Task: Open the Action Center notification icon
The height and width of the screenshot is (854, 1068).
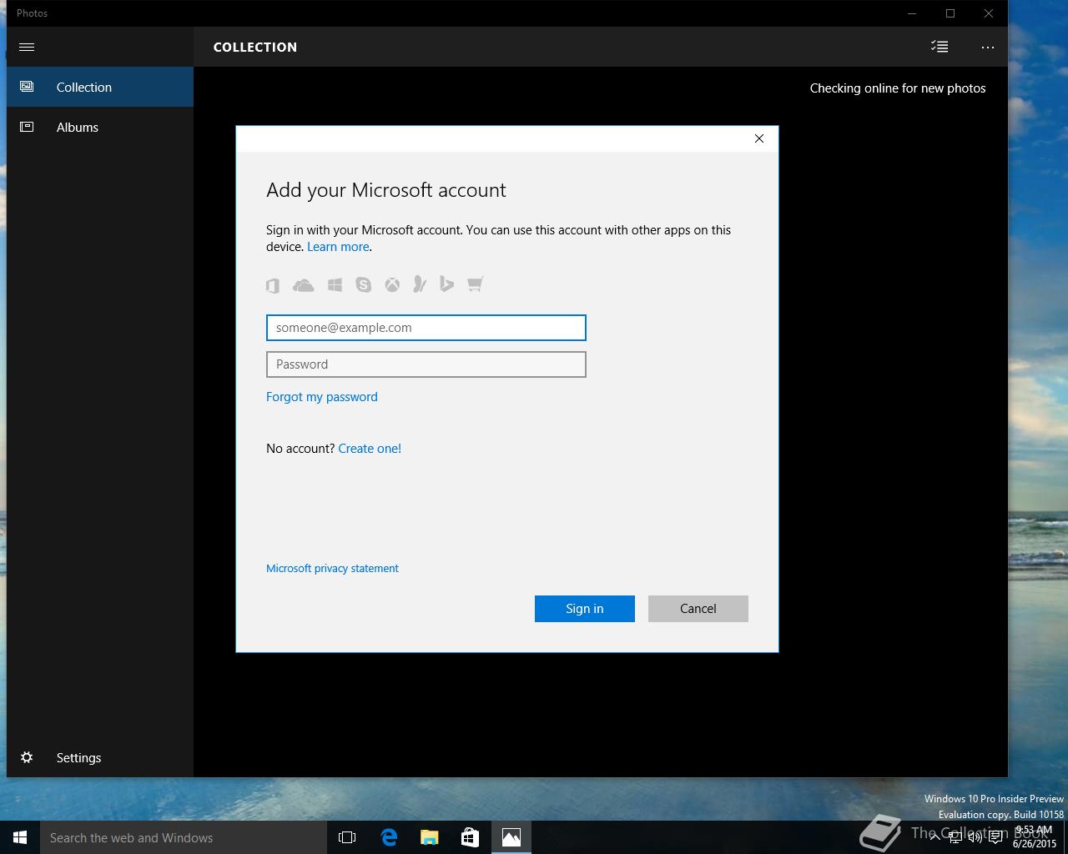Action: (995, 838)
